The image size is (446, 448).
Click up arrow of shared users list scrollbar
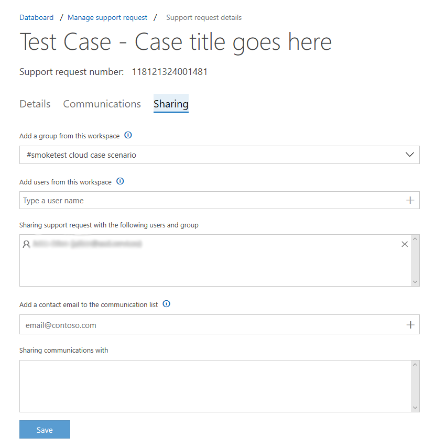point(415,239)
